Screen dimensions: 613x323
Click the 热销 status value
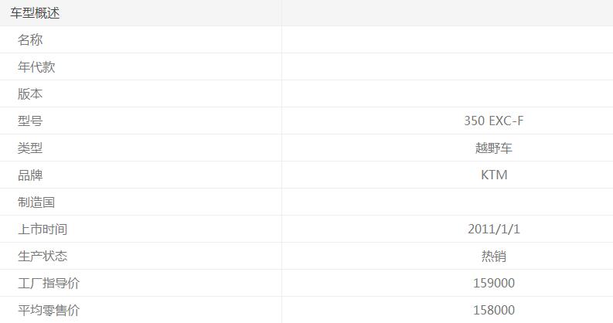(494, 257)
